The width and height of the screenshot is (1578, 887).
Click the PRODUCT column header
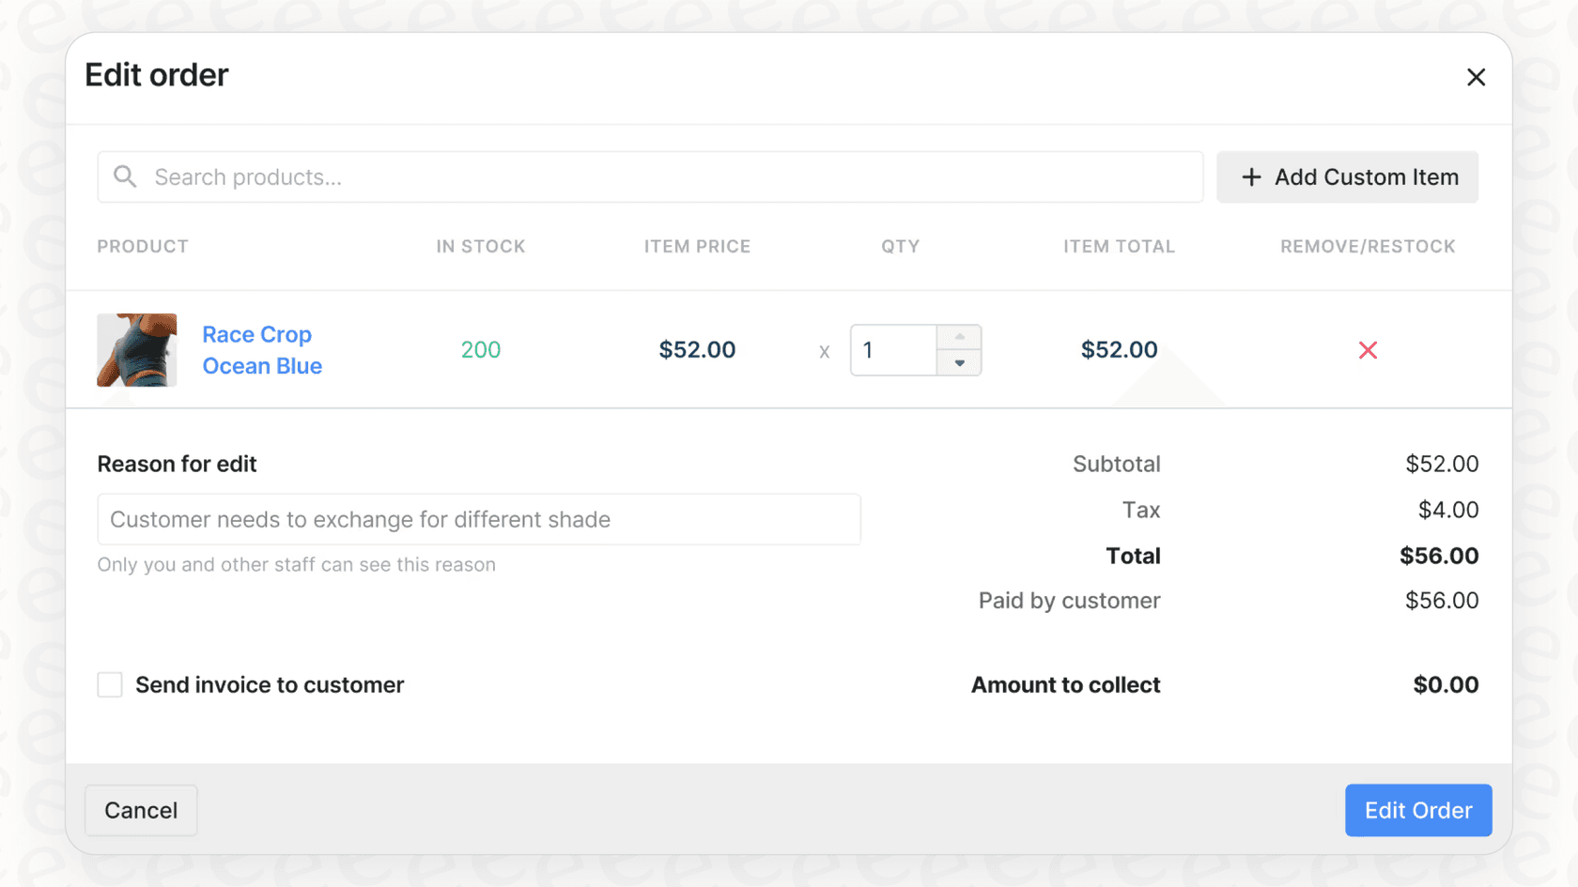(x=142, y=246)
